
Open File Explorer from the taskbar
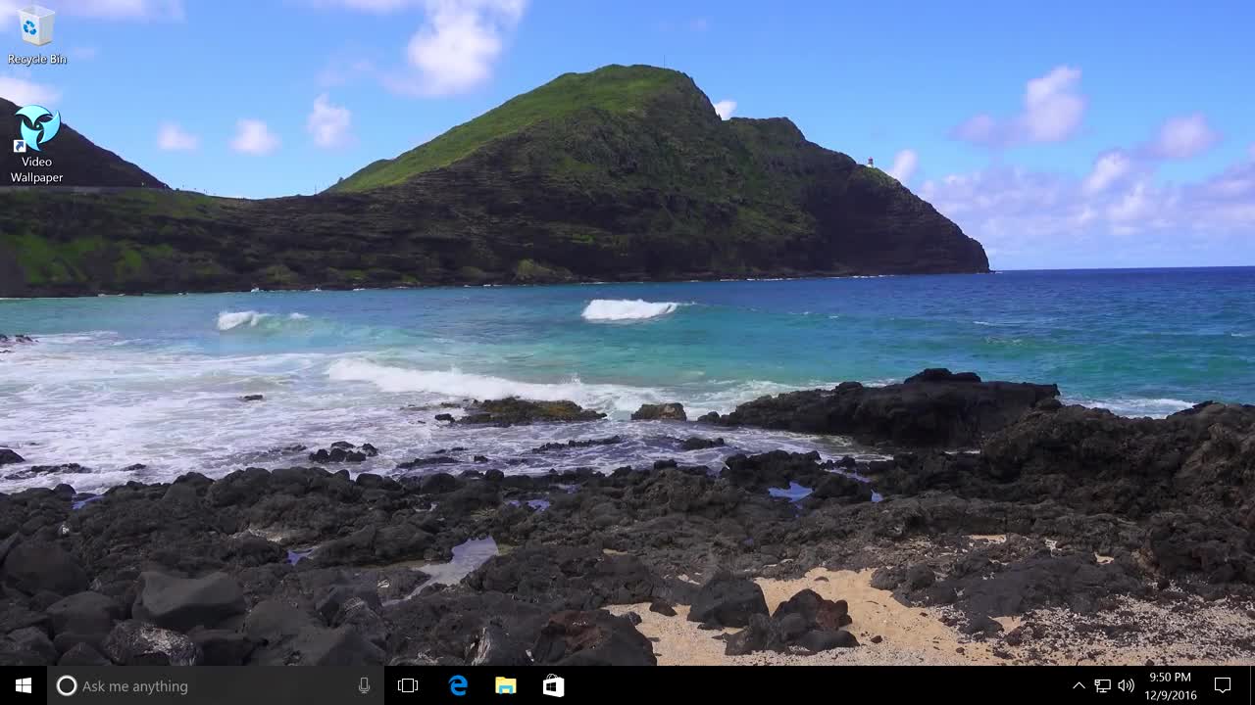tap(506, 685)
